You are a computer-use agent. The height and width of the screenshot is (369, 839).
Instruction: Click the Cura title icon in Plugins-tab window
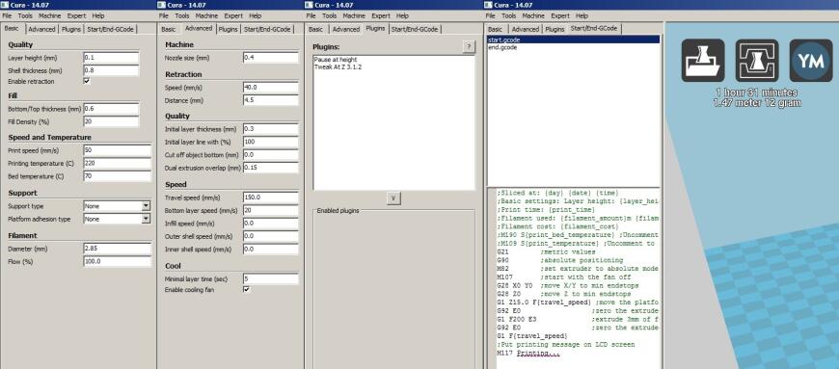(309, 5)
